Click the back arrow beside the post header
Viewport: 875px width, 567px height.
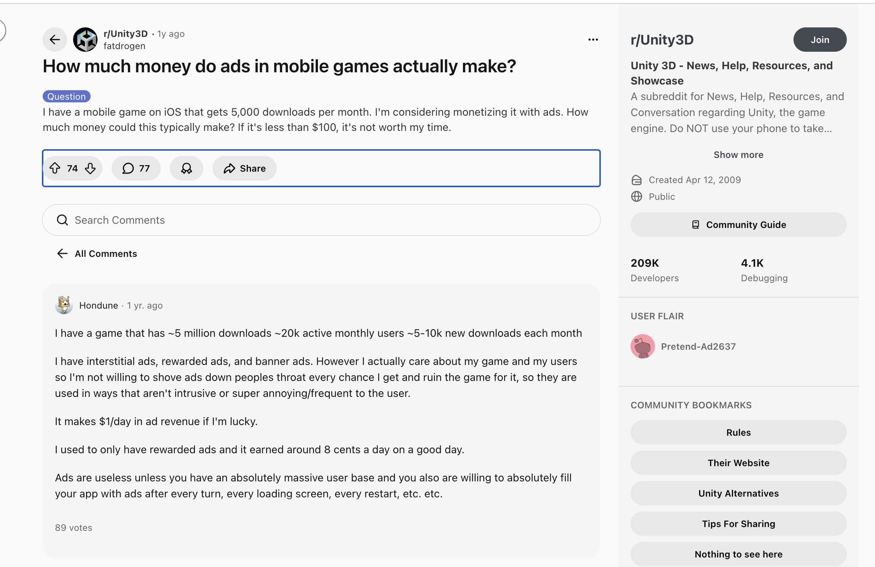point(55,40)
